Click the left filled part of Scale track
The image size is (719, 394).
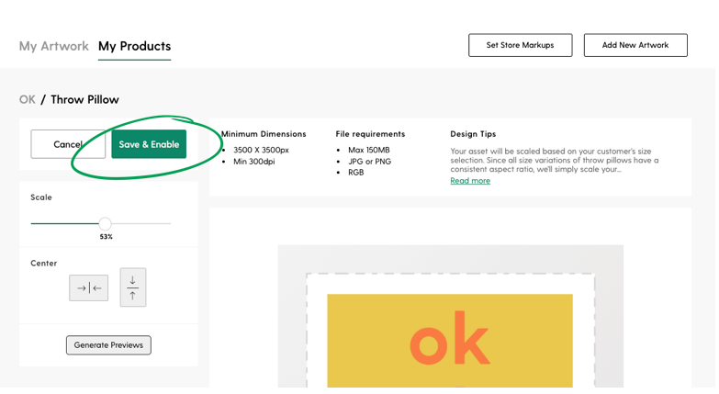pos(64,223)
